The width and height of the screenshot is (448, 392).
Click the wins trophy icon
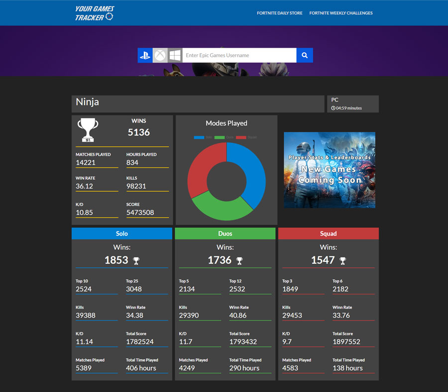click(88, 130)
